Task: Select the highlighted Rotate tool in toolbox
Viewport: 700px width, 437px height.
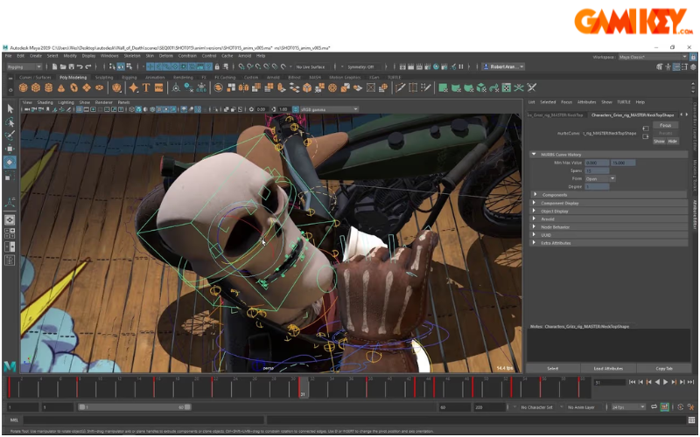Action: click(10, 163)
